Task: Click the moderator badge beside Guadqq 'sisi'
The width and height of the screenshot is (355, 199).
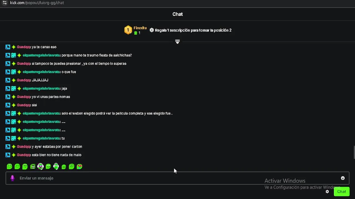Action: [x=8, y=105]
